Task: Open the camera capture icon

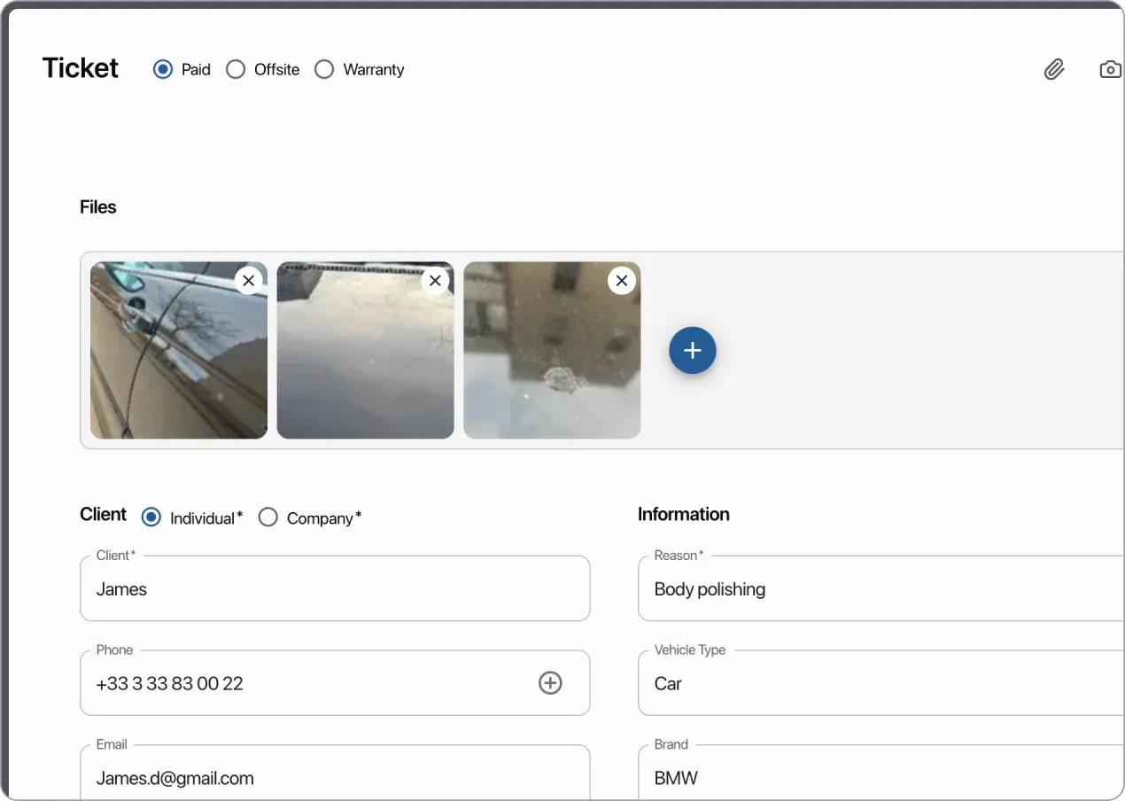Action: pyautogui.click(x=1110, y=69)
